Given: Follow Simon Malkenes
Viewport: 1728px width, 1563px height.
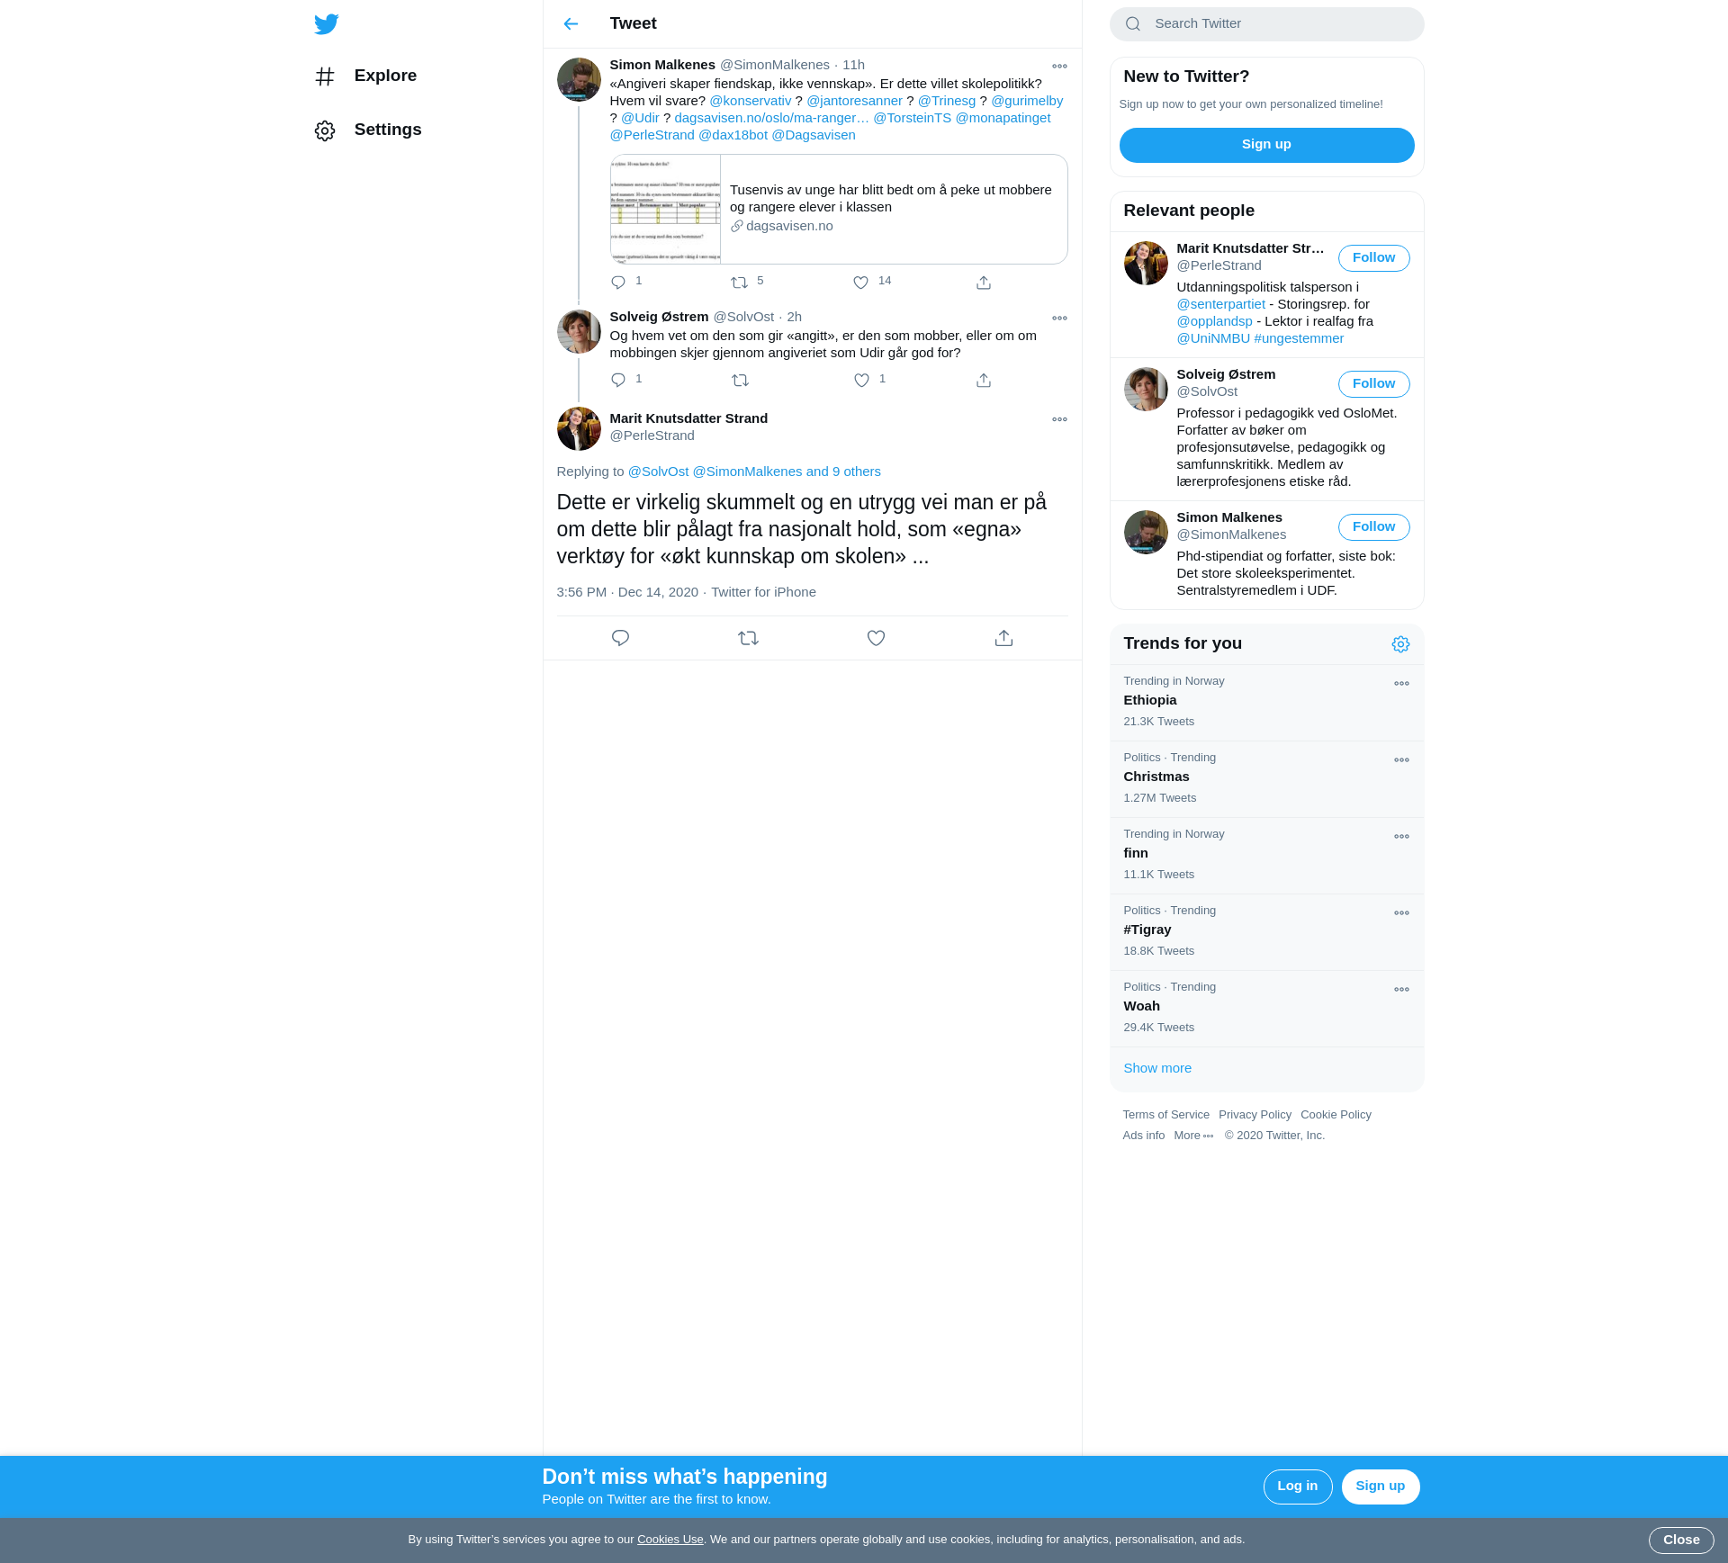Looking at the screenshot, I should 1373,527.
